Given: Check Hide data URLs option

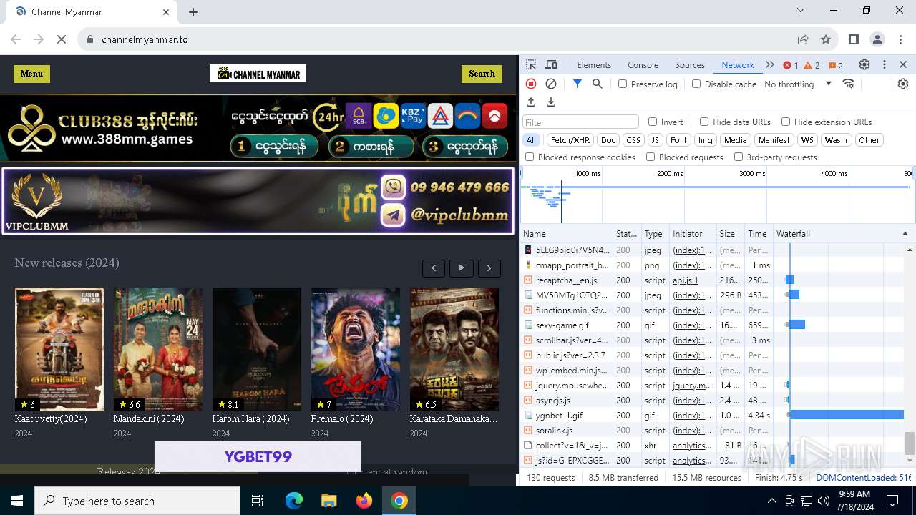Looking at the screenshot, I should click(704, 122).
